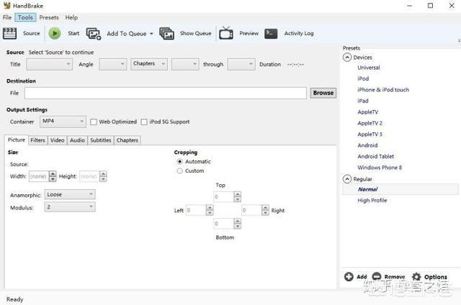
Task: Open the Angle dropdown
Action: pos(113,64)
